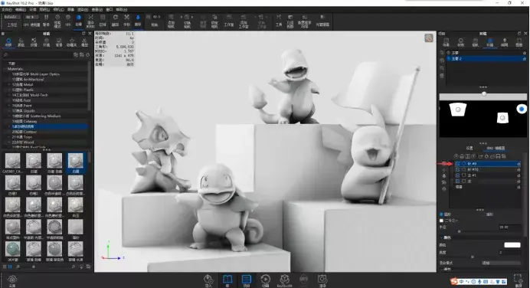Viewport: 530px width, 288px height.
Task: Open the KeyShotXR icon in bottom bar
Action: point(285,280)
